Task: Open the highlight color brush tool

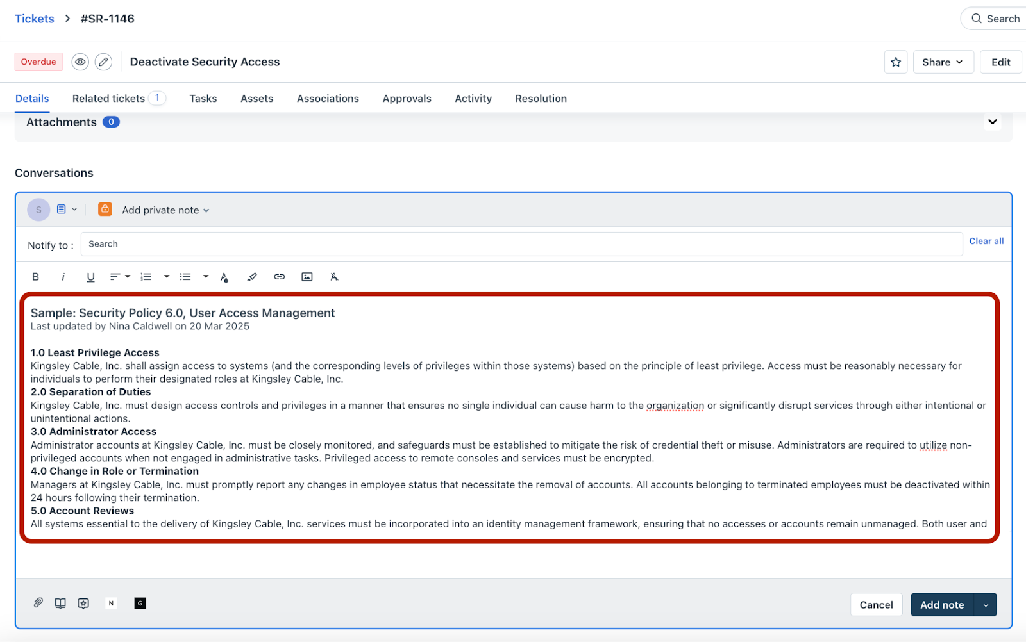Action: tap(252, 277)
